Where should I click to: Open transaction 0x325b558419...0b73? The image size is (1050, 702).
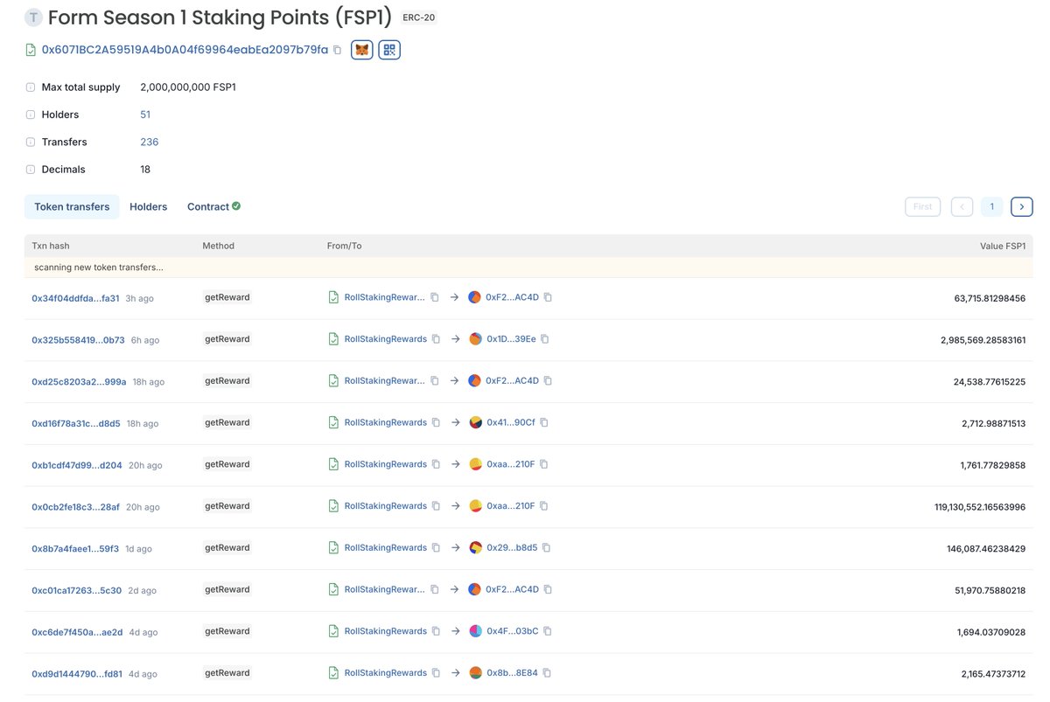[78, 340]
